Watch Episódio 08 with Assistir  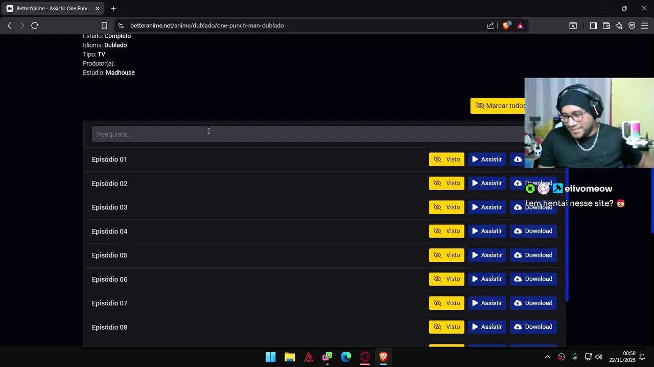(x=487, y=327)
